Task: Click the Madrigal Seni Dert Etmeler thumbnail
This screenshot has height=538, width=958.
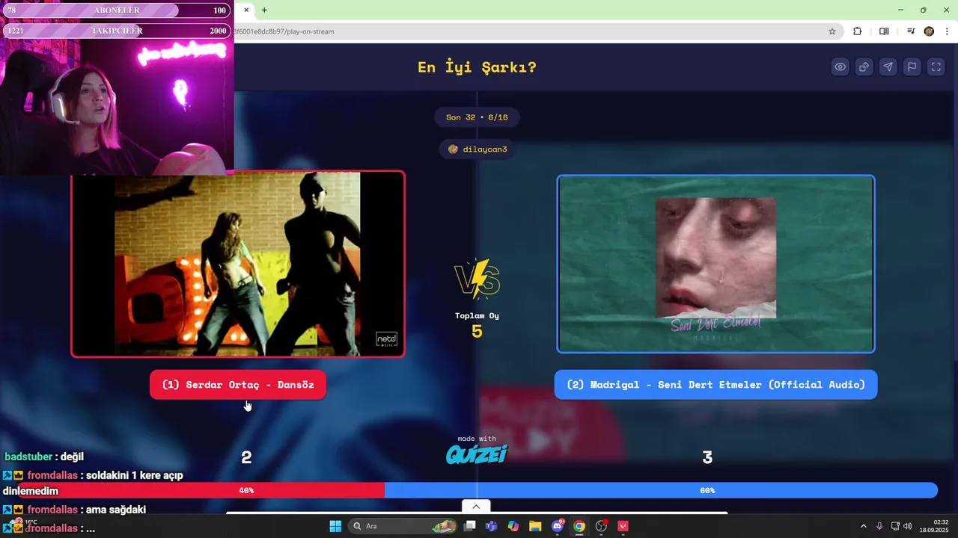Action: click(716, 264)
